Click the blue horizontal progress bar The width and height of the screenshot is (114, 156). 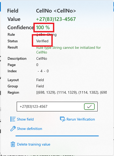(57, 136)
